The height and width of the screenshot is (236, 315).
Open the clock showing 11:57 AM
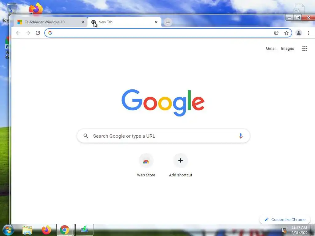[299, 230]
